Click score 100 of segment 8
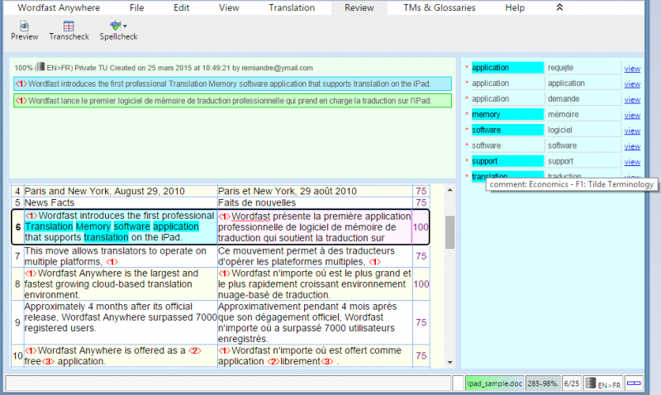The height and width of the screenshot is (395, 661). pyautogui.click(x=421, y=283)
